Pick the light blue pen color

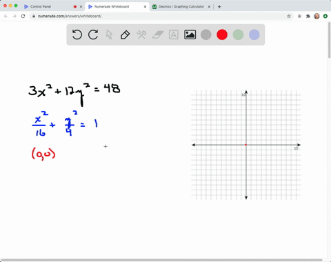(254, 34)
